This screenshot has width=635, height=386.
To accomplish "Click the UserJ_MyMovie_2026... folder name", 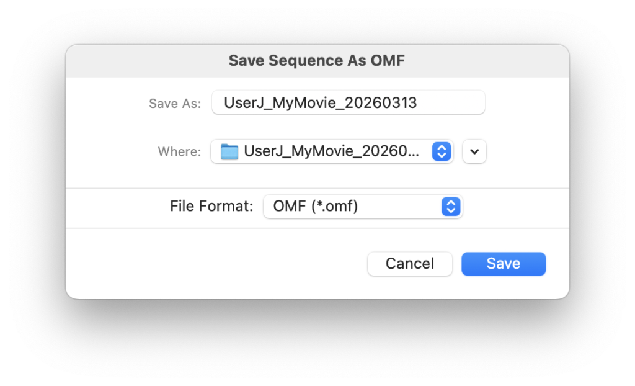I will click(333, 151).
